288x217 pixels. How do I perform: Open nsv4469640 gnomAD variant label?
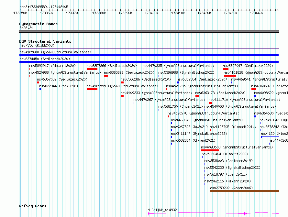tap(207, 120)
